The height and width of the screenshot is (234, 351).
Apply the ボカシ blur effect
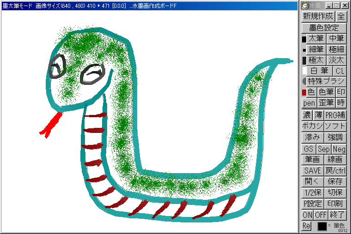click(x=312, y=126)
